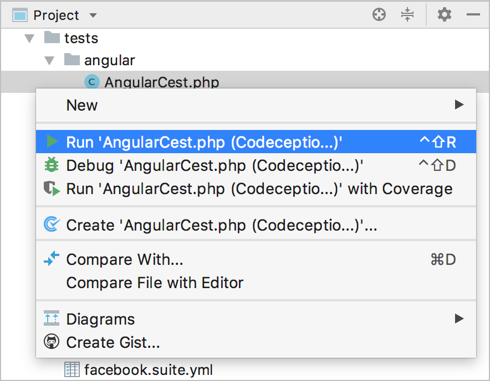Click the GitHub octocat icon beside Create Gist

52,342
